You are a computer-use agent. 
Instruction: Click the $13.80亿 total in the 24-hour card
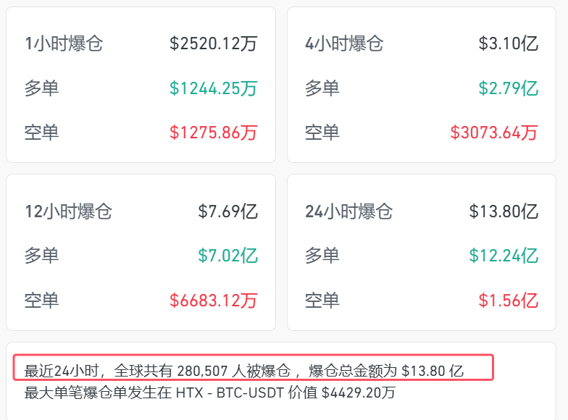tap(504, 211)
